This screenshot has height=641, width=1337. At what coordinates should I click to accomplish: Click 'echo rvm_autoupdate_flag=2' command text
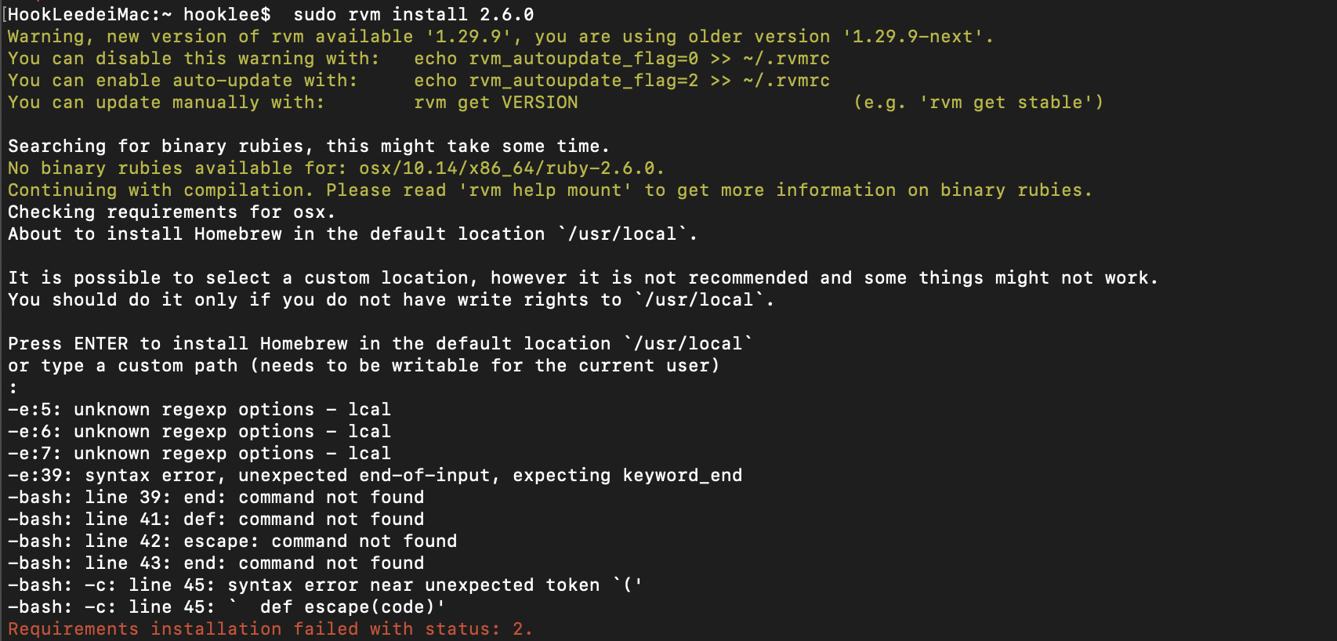556,81
